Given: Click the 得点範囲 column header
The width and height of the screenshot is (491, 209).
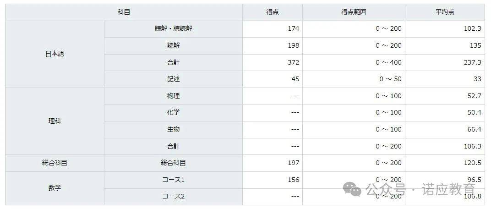Looking at the screenshot, I should pyautogui.click(x=354, y=12).
